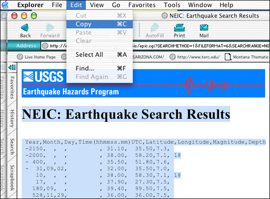Image resolution: width=270 pixels, height=199 pixels.
Task: Click the data row starting -2150
Action: pos(98,149)
